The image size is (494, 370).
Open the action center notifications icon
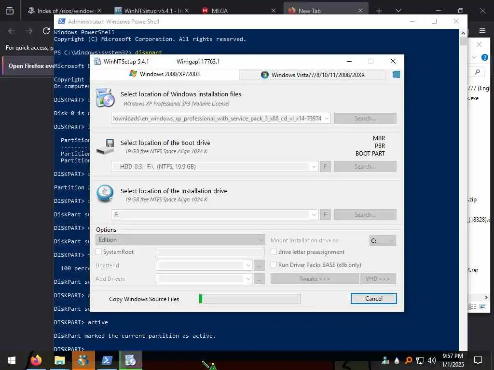coord(478,360)
